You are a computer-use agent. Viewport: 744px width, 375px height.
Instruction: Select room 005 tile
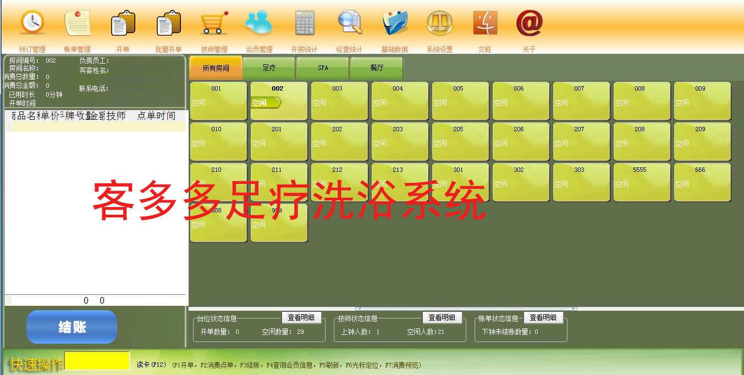click(460, 101)
